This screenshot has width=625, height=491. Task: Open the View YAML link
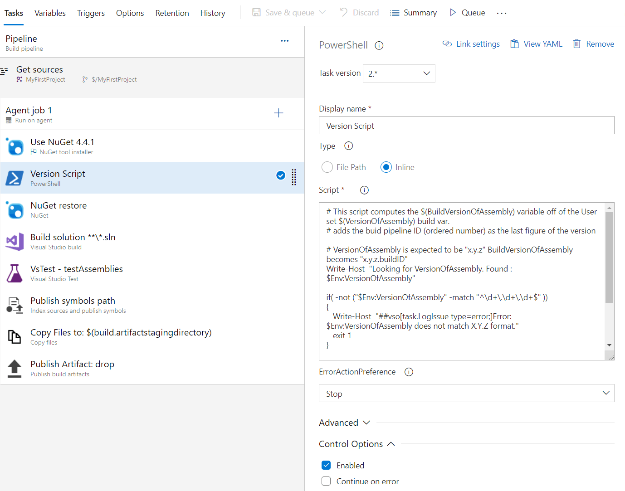tap(537, 44)
